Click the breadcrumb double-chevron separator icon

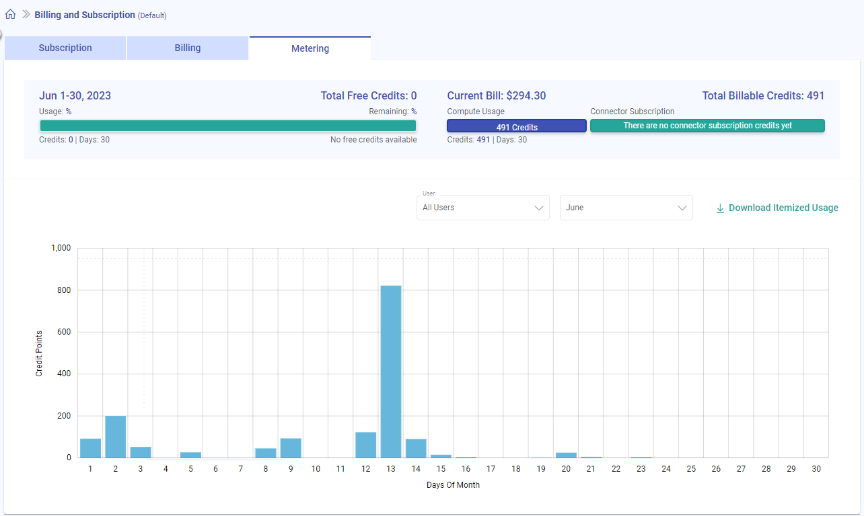(26, 14)
